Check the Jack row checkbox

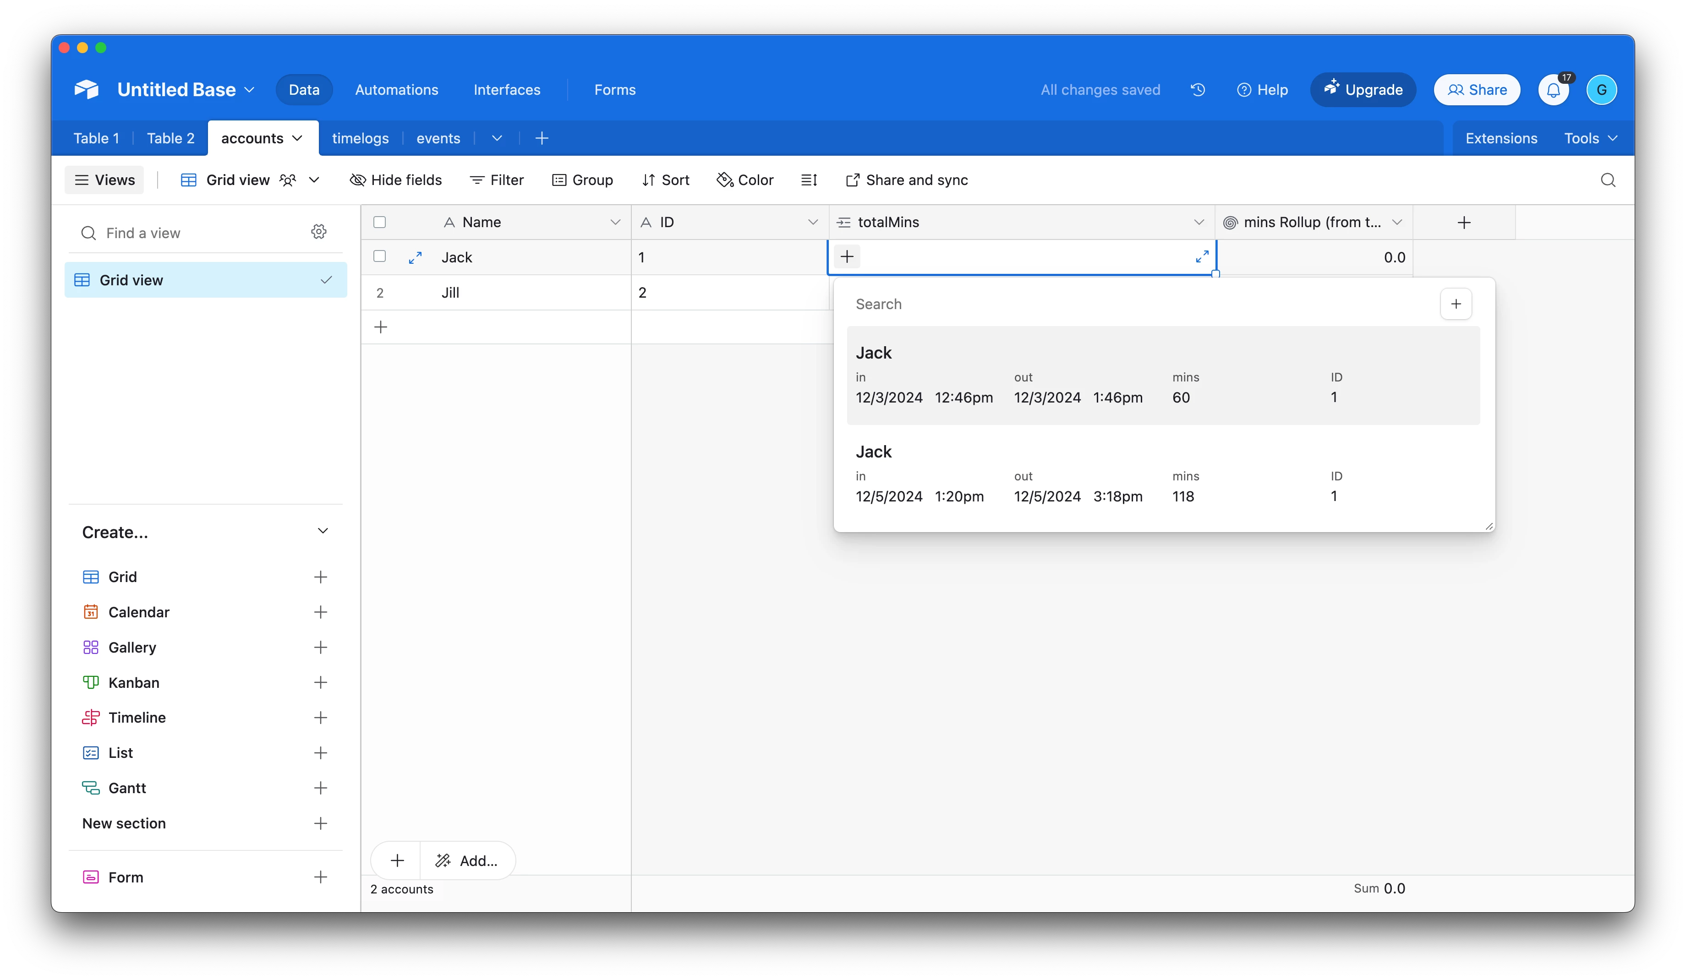(x=379, y=256)
